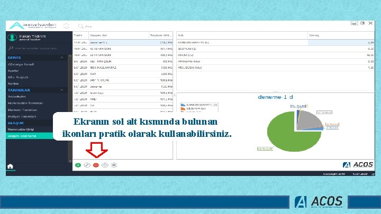Click the Anovel Yazılım logo

(x=33, y=25)
